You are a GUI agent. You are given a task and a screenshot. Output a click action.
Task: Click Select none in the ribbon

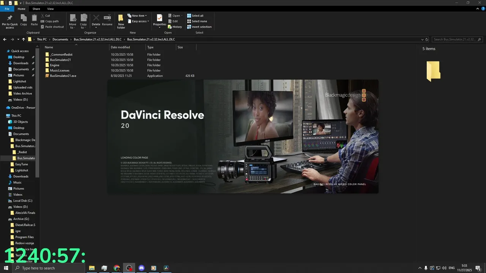(x=197, y=21)
